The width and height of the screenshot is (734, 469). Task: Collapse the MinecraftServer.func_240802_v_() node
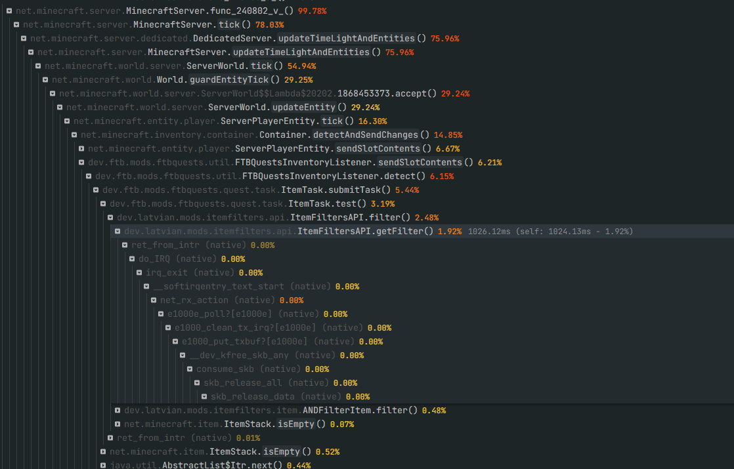tap(9, 10)
